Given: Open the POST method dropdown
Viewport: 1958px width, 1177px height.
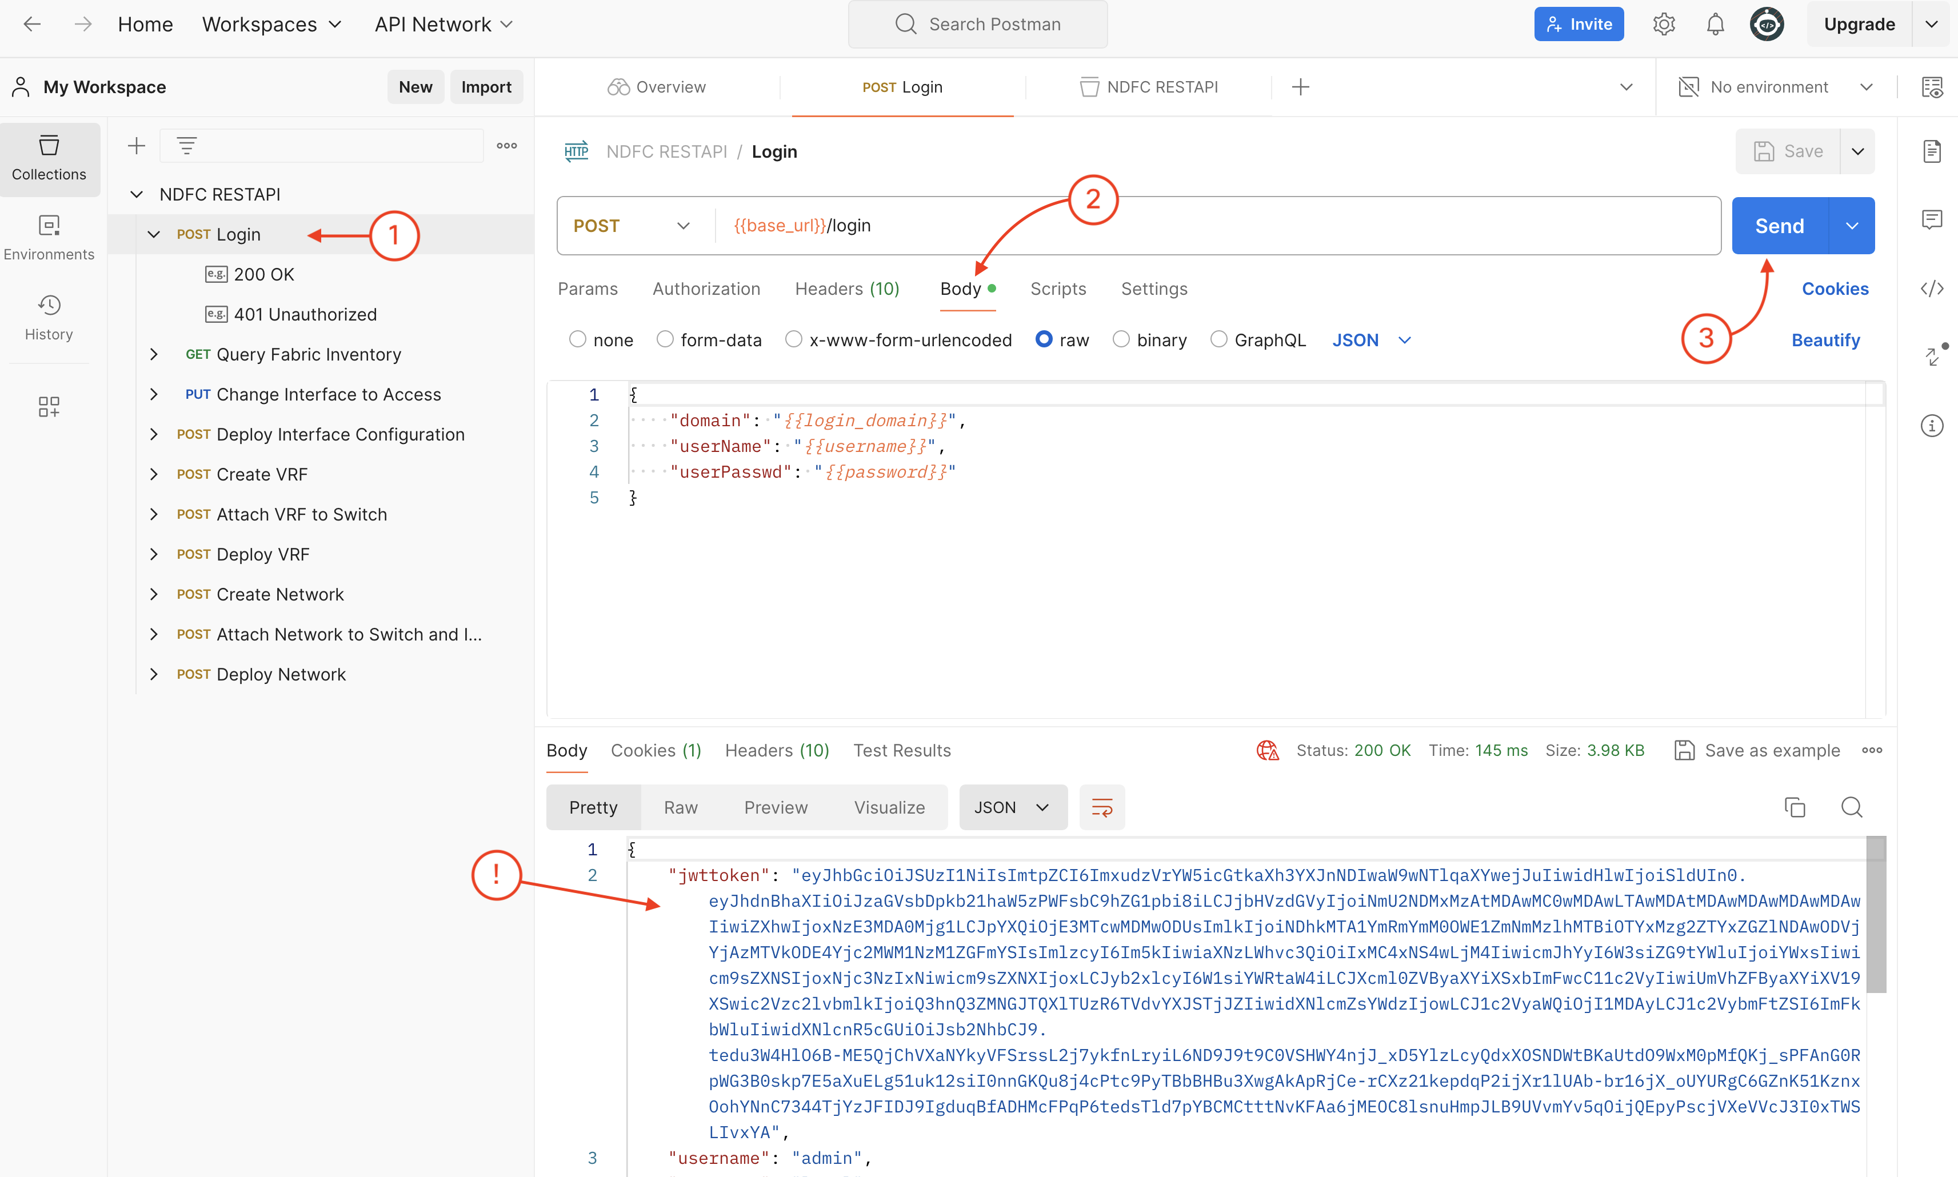Looking at the screenshot, I should coord(632,226).
